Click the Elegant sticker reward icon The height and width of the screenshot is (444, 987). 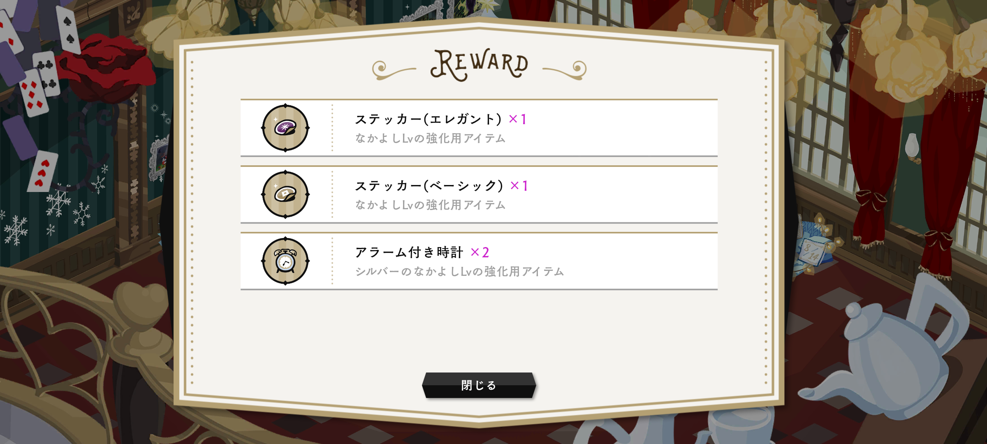pyautogui.click(x=285, y=128)
